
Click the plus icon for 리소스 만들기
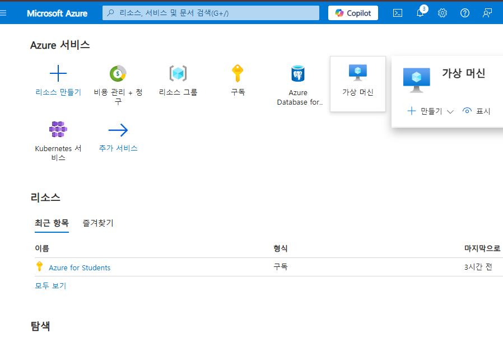pyautogui.click(x=58, y=73)
